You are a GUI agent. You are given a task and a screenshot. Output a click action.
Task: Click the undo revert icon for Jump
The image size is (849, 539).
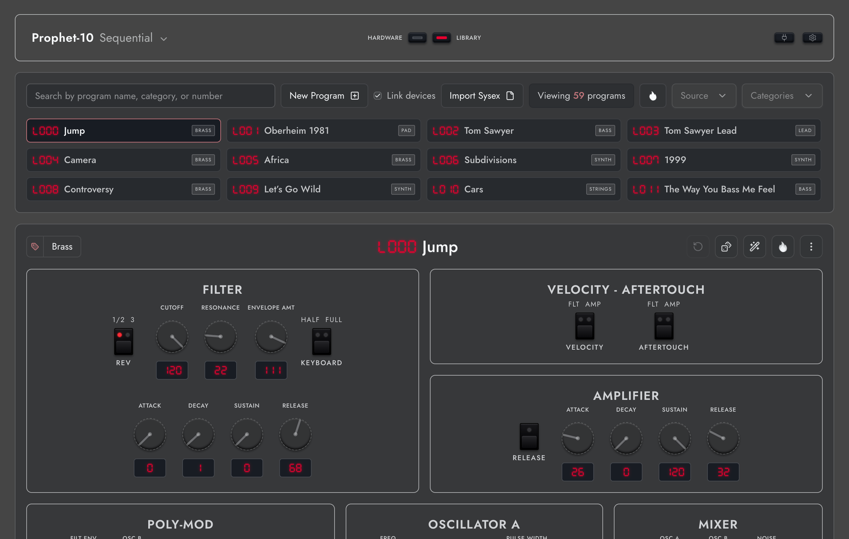click(698, 246)
